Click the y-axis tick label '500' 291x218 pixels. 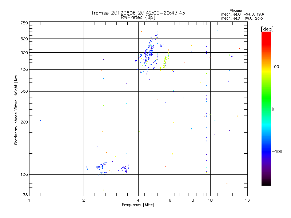coord(24,53)
